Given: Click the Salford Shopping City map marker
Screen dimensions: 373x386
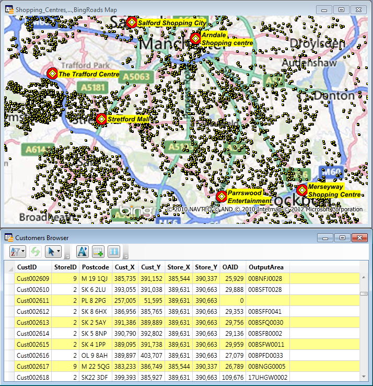Looking at the screenshot, I should click(x=132, y=22).
